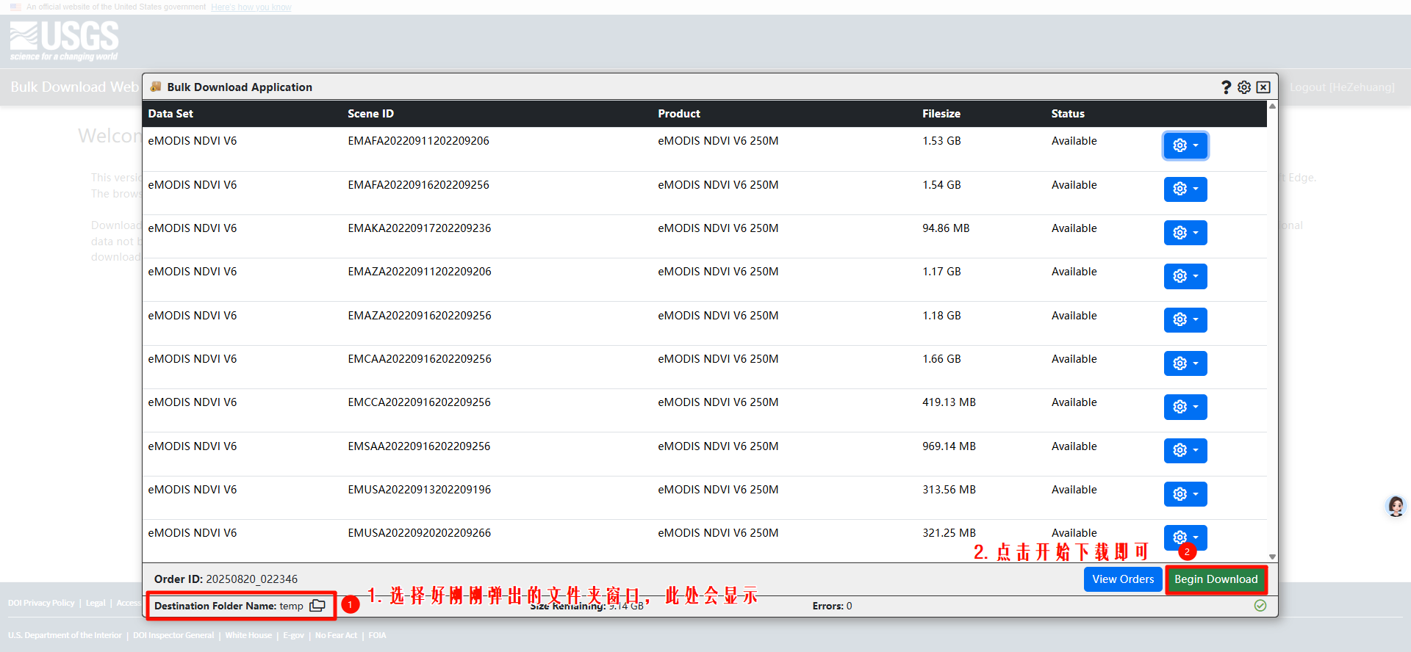Click the assistant avatar on right edge
This screenshot has height=652, width=1411.
click(1395, 506)
